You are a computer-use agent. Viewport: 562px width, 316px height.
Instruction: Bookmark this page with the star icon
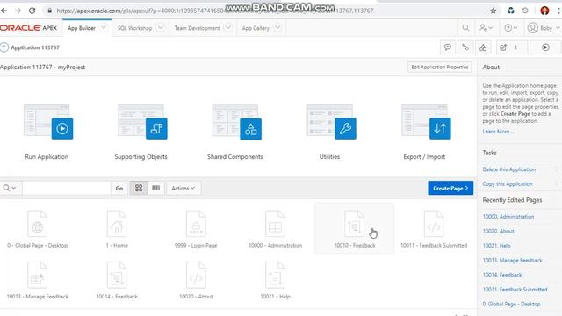(494, 11)
